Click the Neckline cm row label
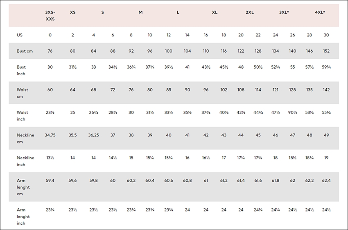Viewport: 348px width, 230px height. click(x=25, y=138)
